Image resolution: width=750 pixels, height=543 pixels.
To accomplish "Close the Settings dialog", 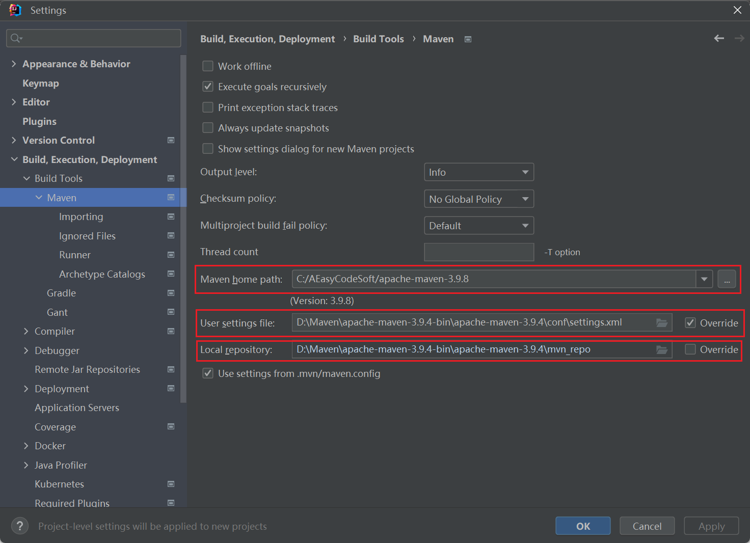I will [737, 10].
